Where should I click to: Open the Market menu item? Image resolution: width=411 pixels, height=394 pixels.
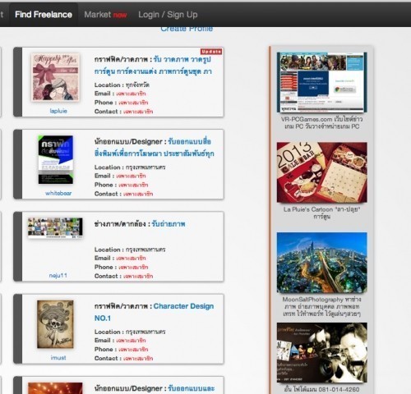tap(105, 15)
